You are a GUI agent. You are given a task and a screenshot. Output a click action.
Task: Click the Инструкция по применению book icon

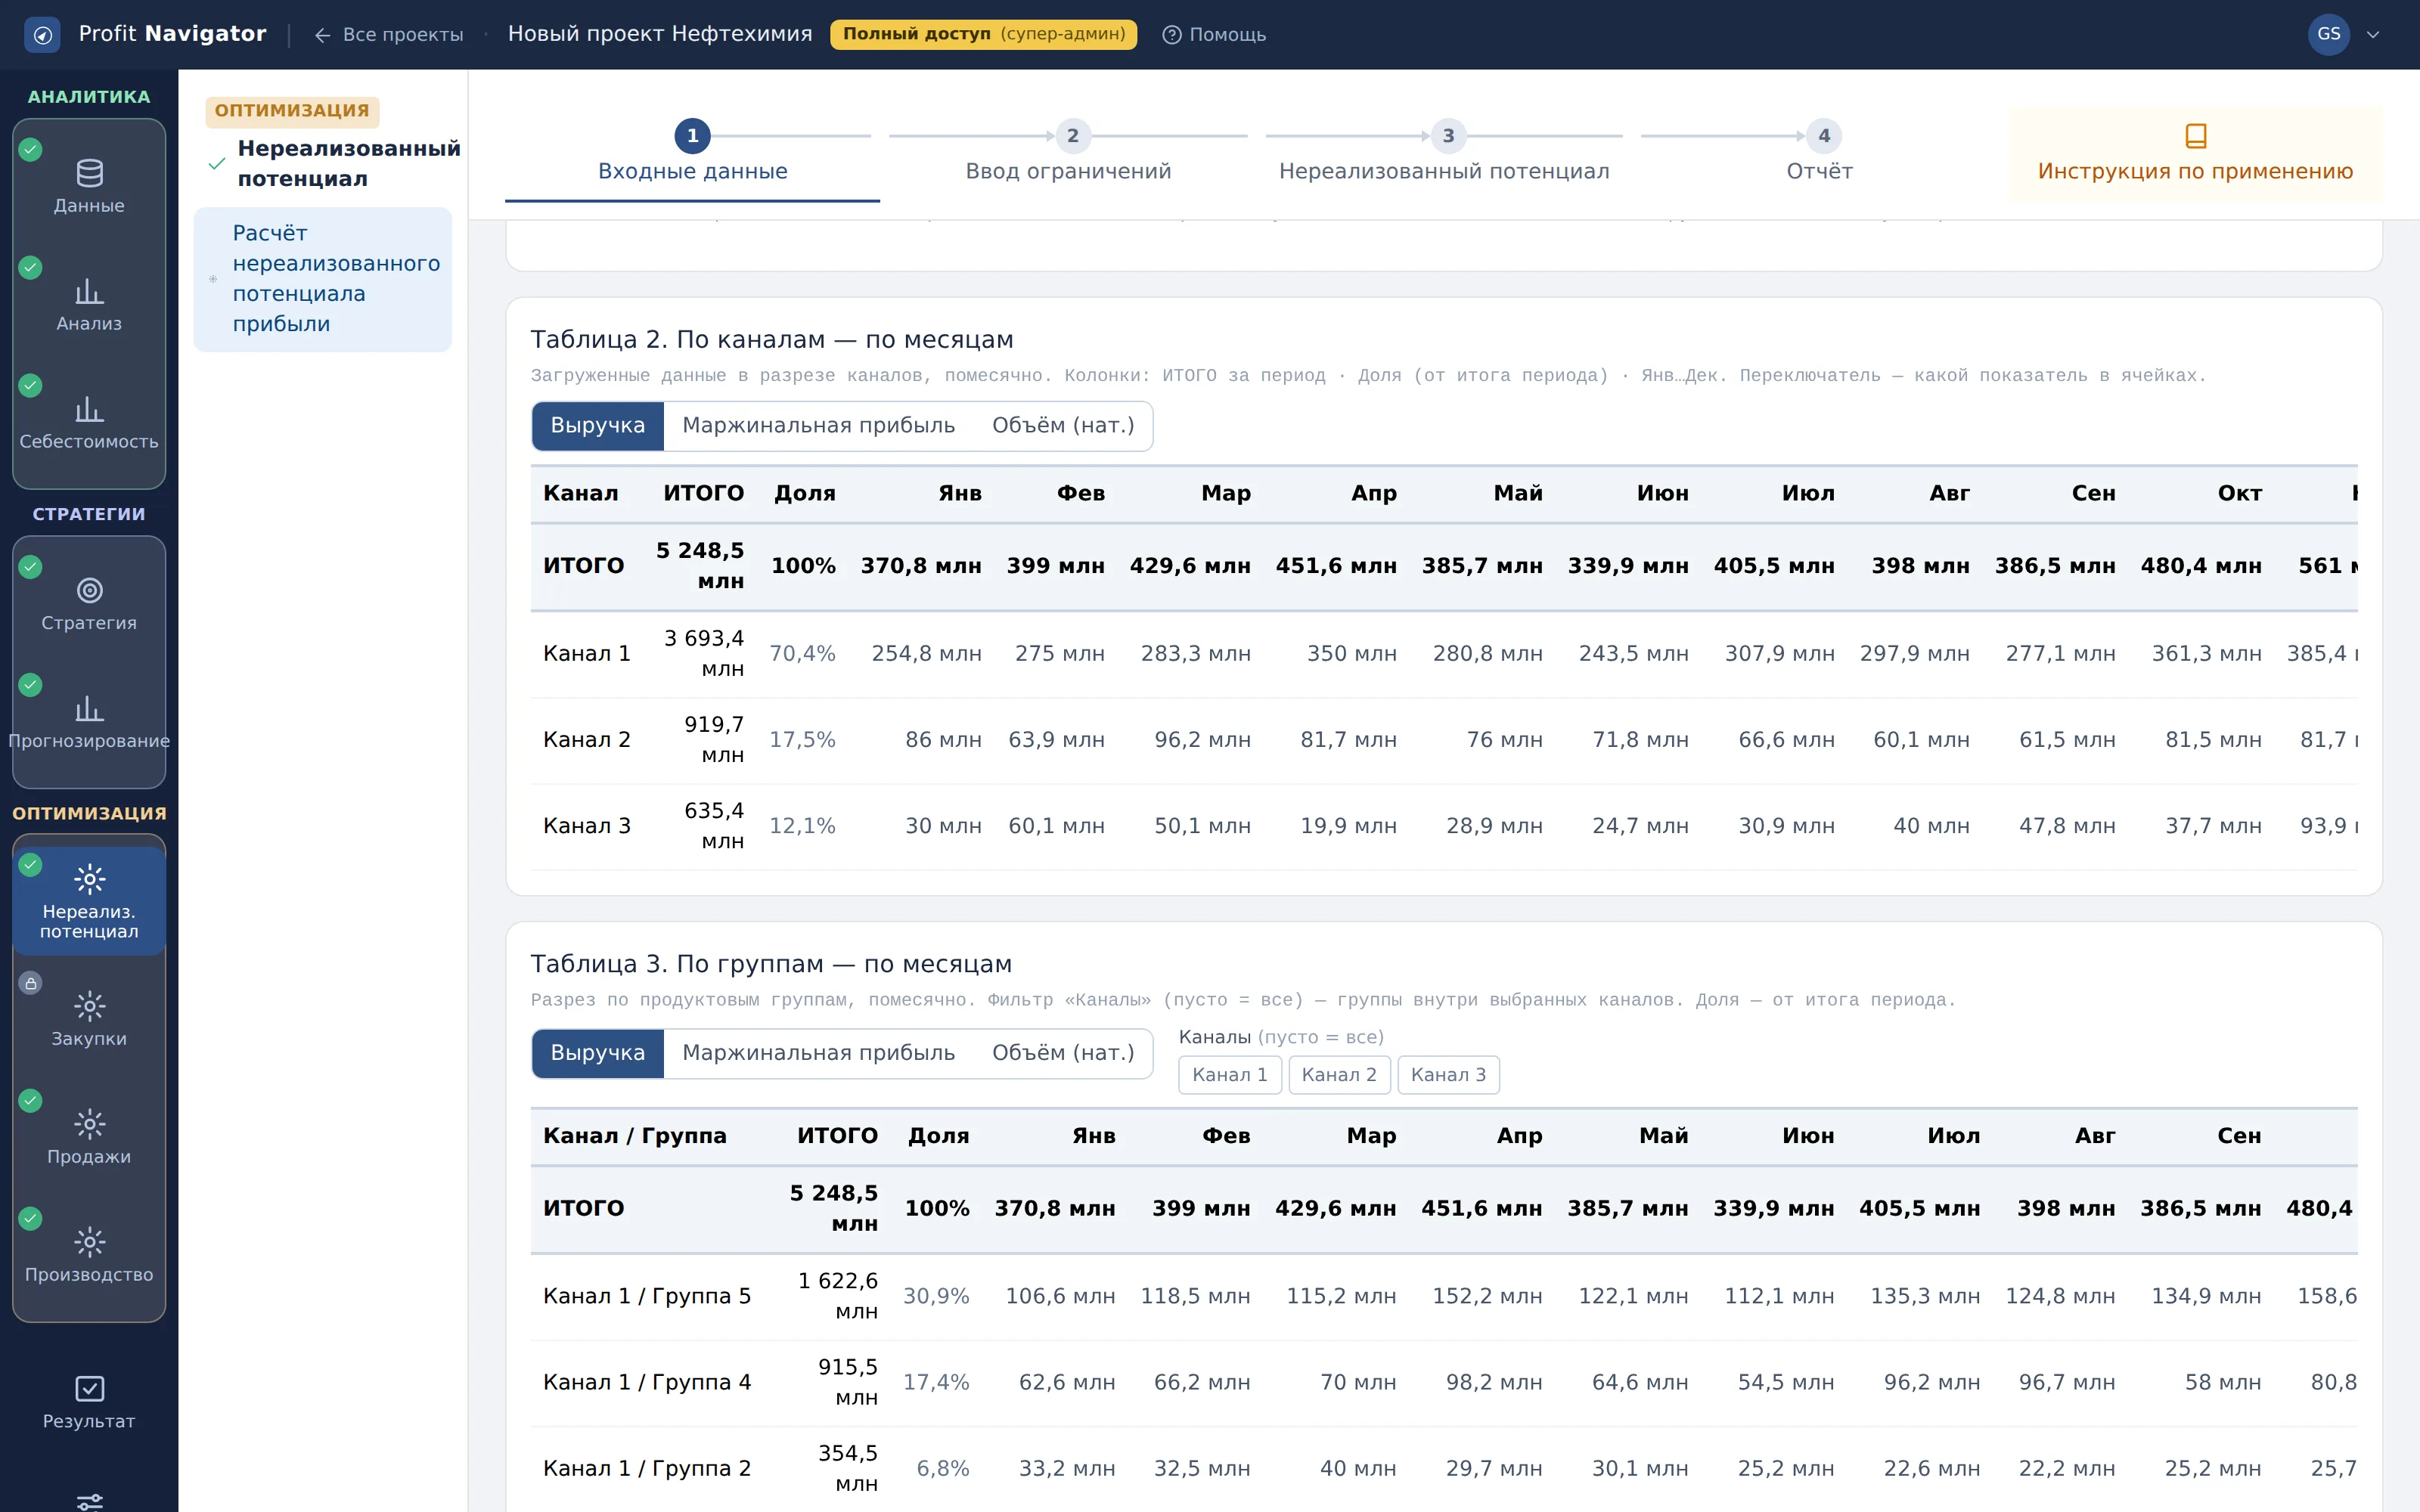[x=2195, y=135]
